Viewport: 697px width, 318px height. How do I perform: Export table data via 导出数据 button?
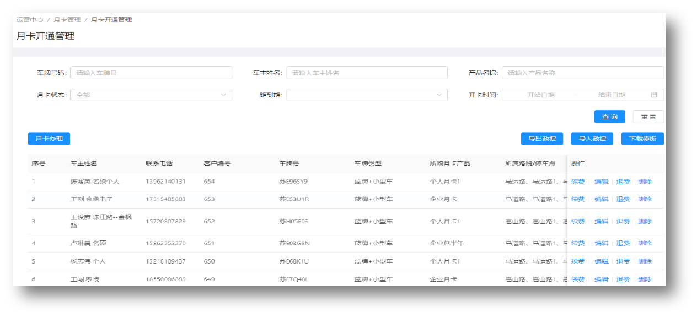(x=543, y=138)
